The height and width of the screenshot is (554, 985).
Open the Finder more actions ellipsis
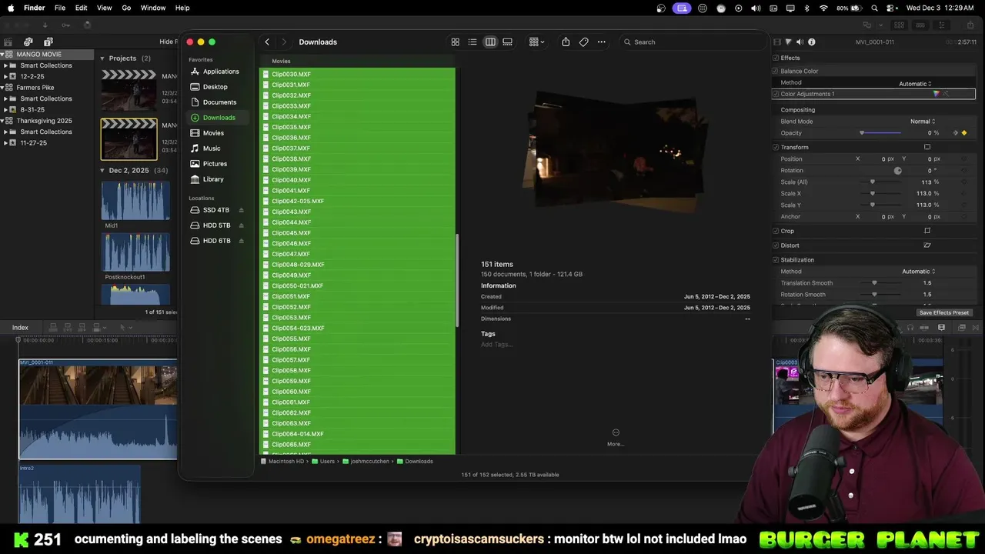(602, 42)
